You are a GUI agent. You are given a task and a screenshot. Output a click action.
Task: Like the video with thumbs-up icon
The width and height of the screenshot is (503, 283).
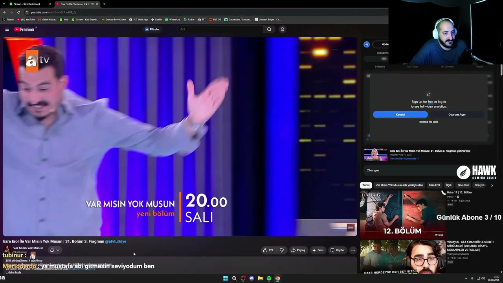click(x=268, y=250)
